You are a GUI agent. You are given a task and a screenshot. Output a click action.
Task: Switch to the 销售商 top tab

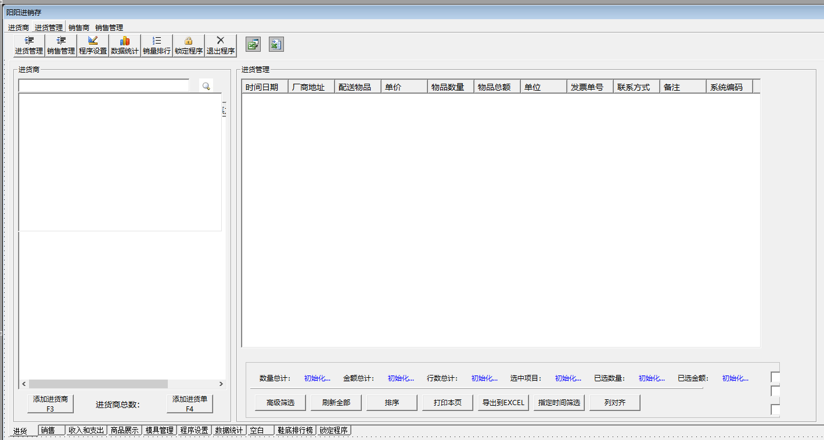78,27
